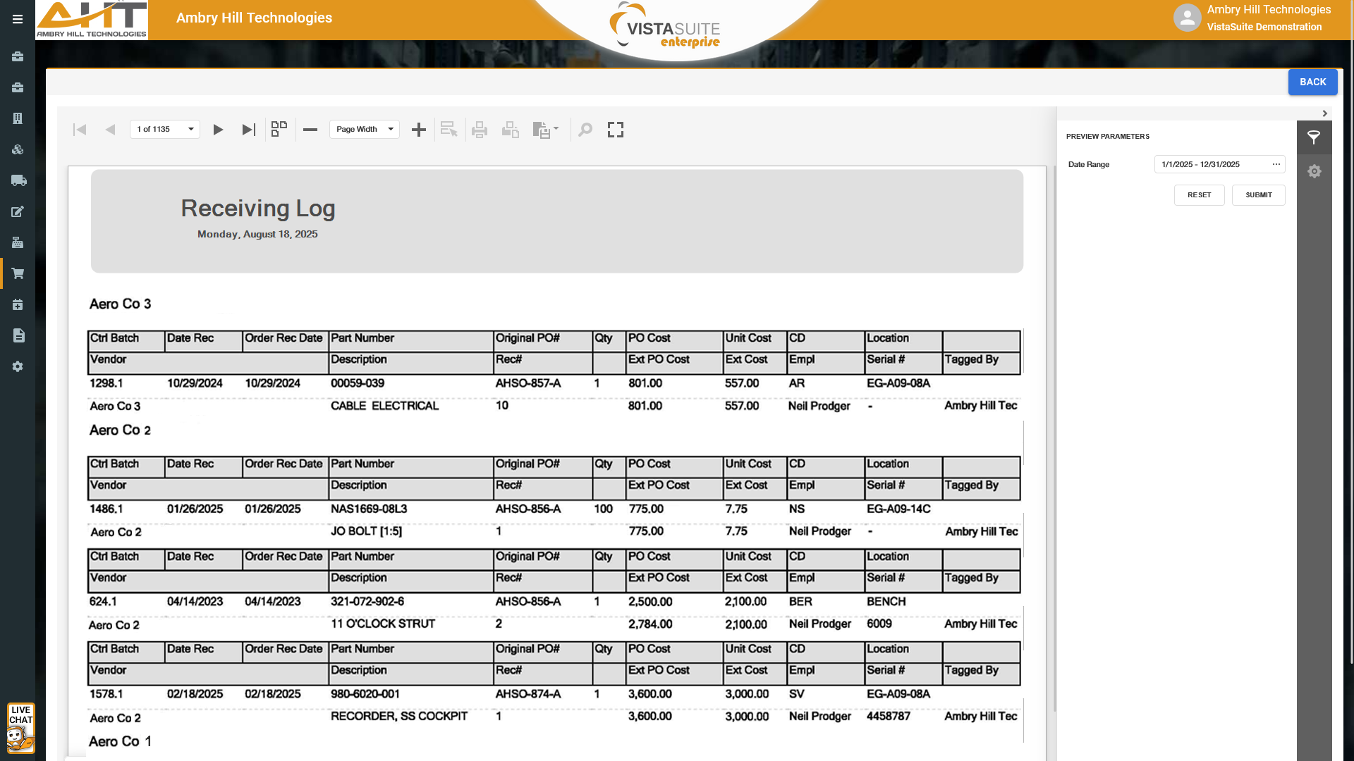
Task: Open the export format dropdown arrow
Action: click(x=556, y=128)
